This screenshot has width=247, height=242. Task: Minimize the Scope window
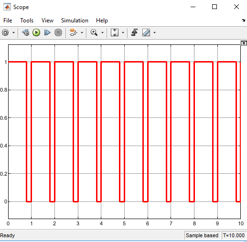tap(193, 7)
